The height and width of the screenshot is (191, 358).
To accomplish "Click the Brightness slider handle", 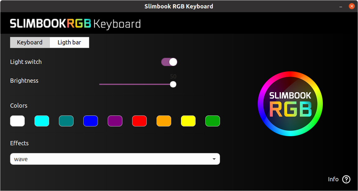I will 173,84.
